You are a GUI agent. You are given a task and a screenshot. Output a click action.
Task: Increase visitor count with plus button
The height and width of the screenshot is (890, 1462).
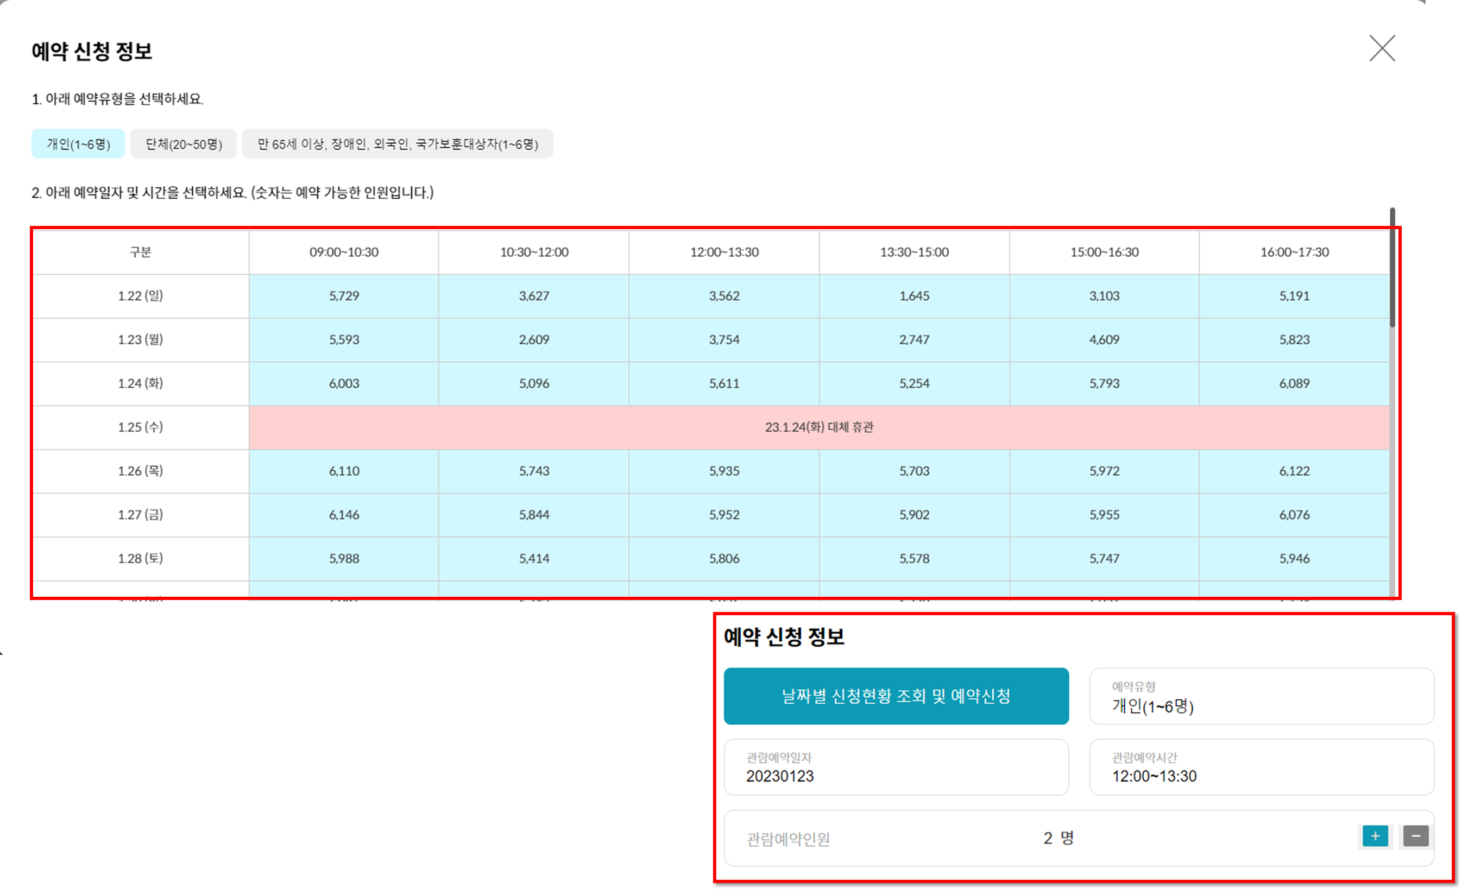(1375, 836)
